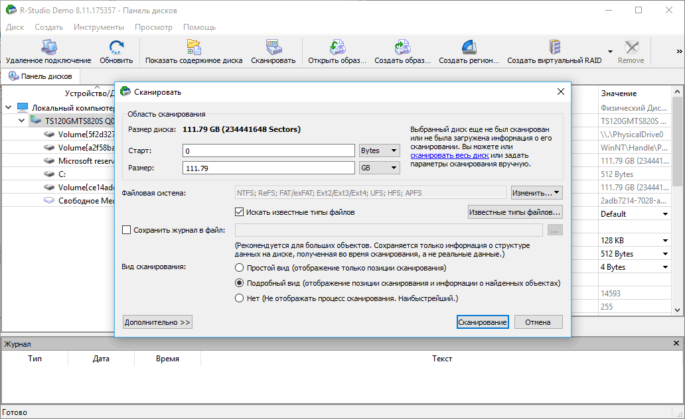Screen dimensions: 685x419
Task: Open the Create Virtual RAID dropdown arrow
Action: coord(610,52)
